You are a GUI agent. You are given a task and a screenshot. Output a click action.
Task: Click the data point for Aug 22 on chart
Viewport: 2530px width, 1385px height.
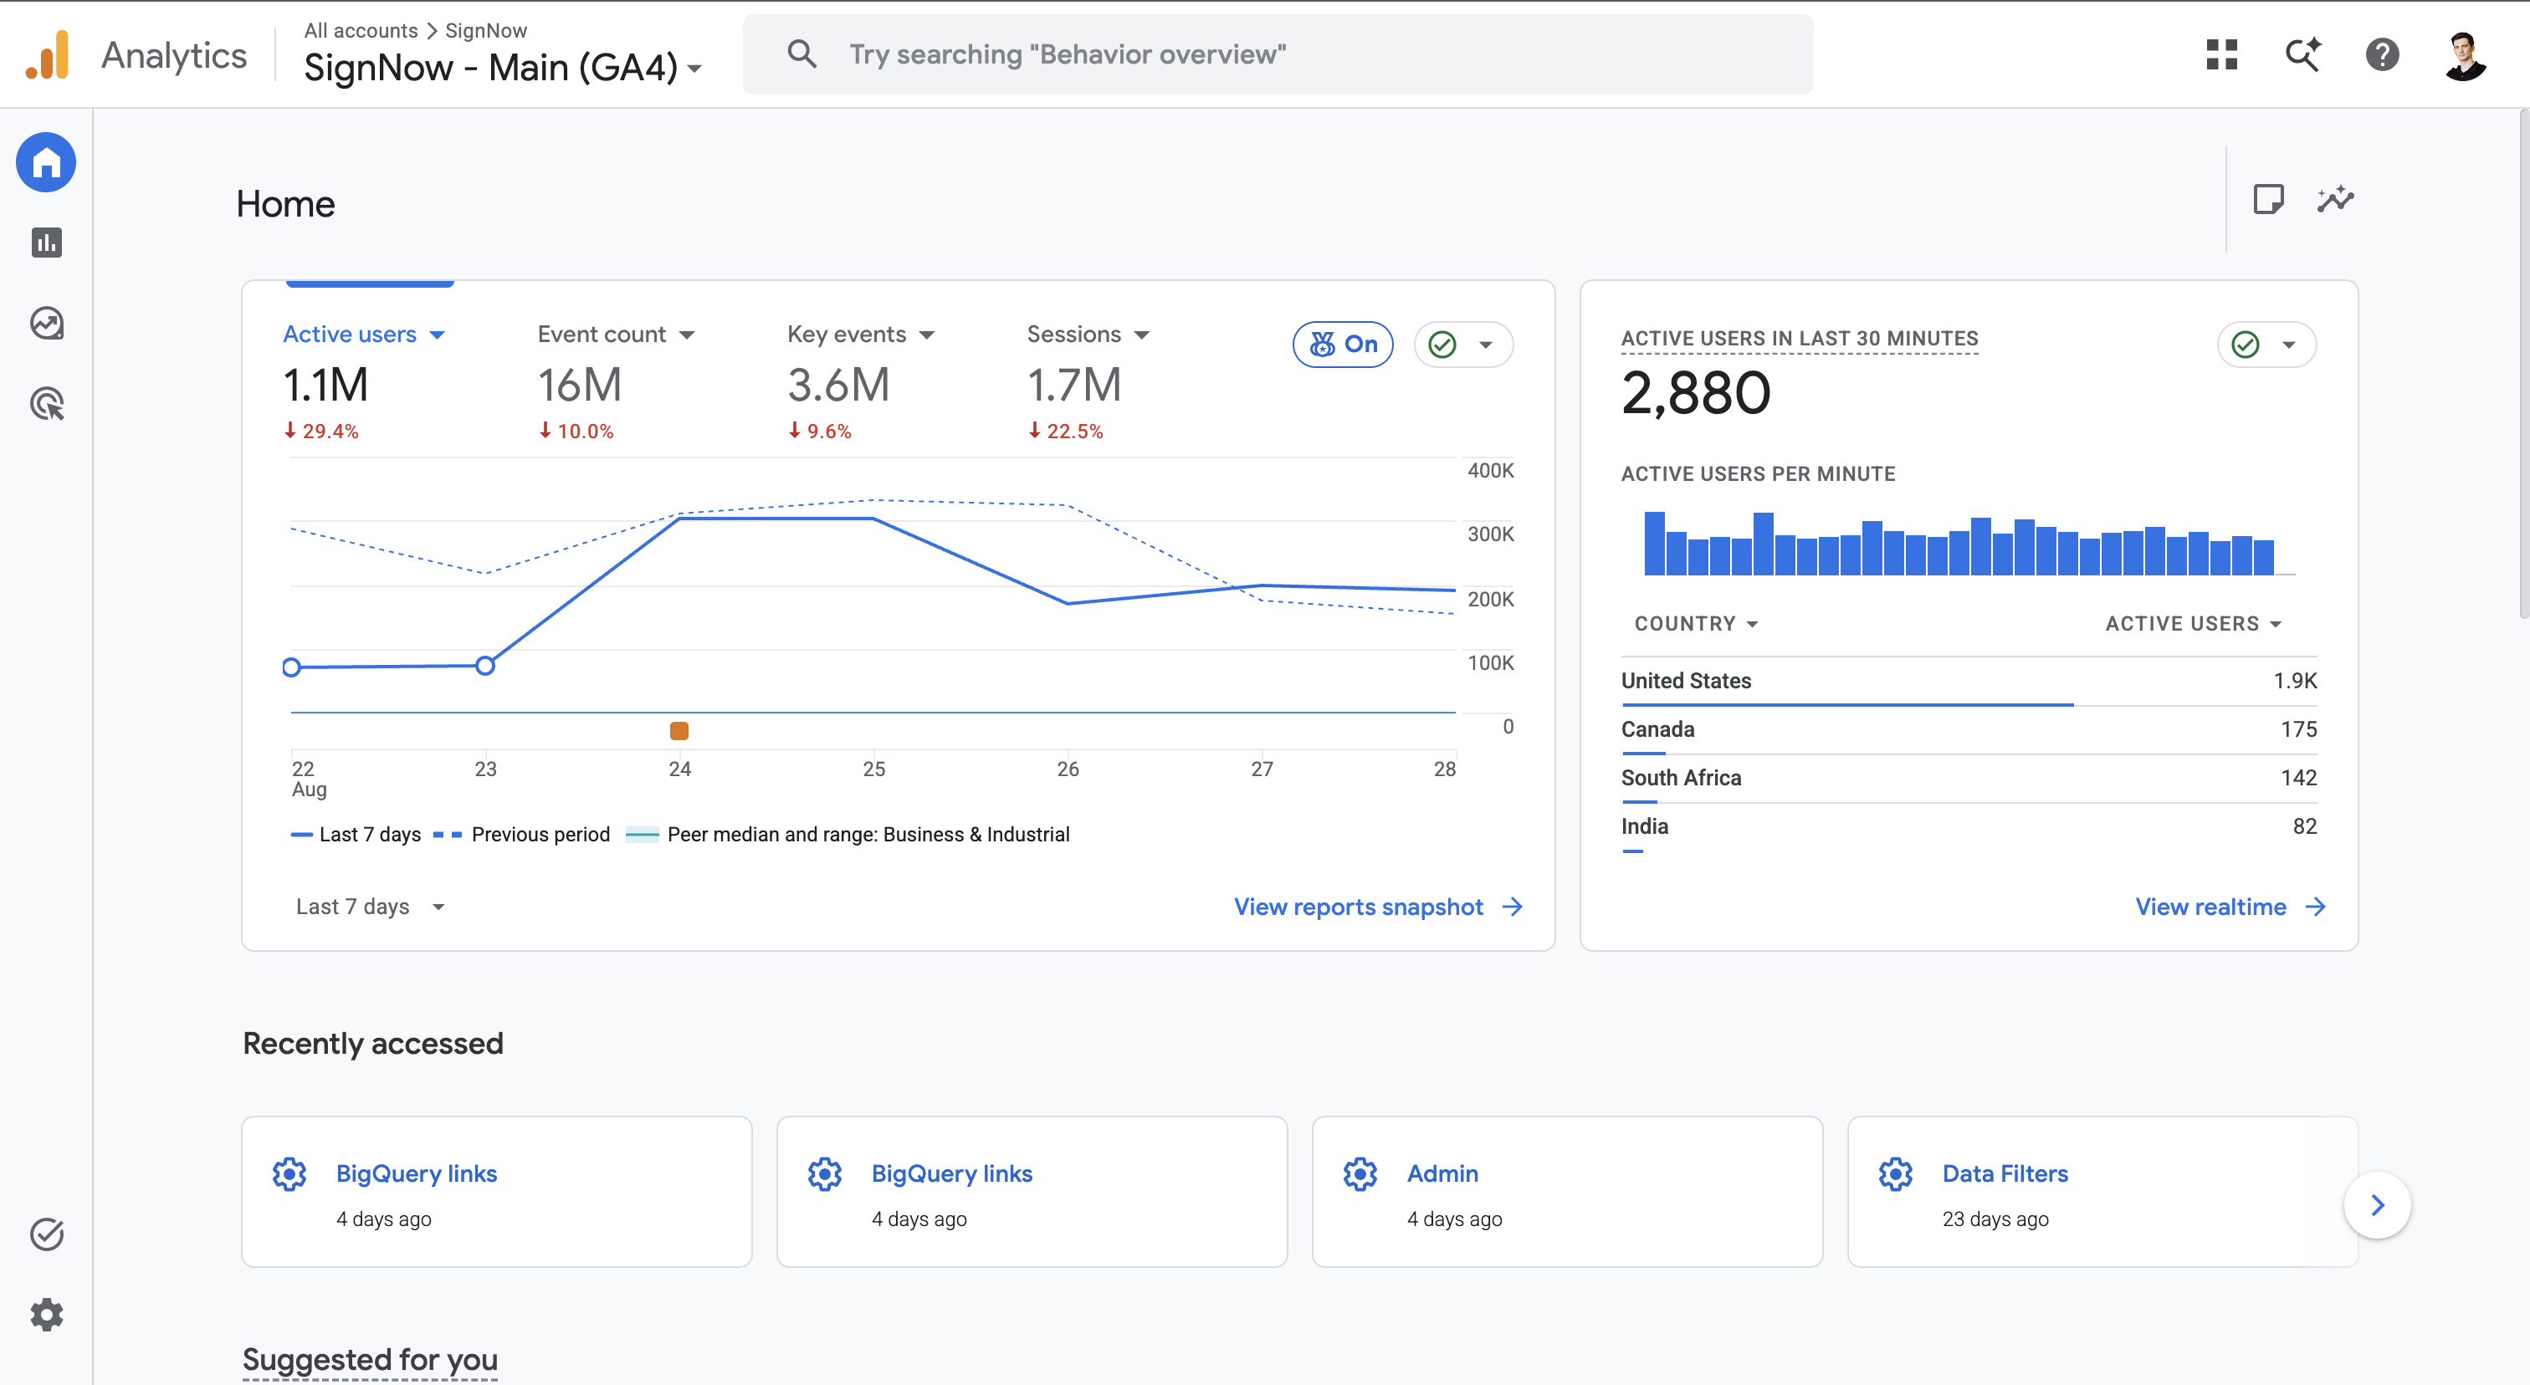[x=292, y=667]
